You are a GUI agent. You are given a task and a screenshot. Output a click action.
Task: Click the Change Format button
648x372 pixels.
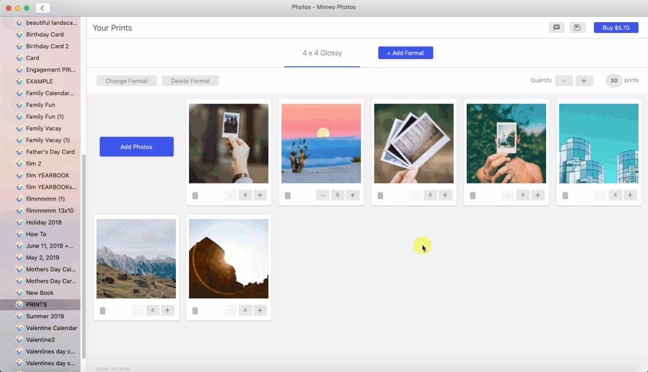pos(126,81)
